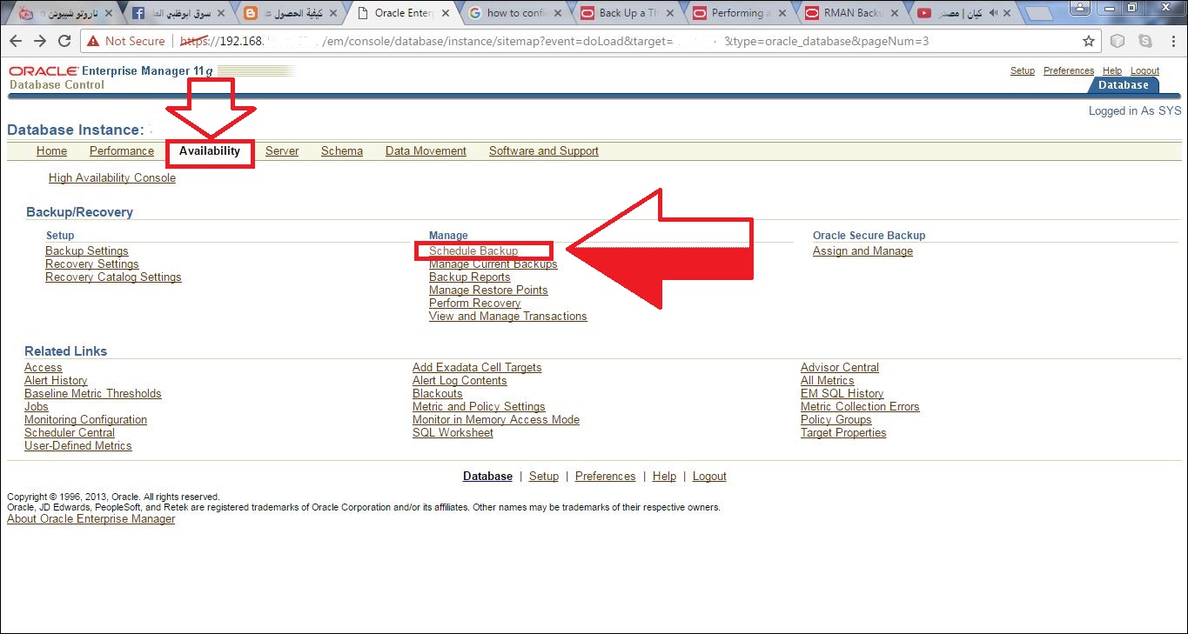The image size is (1188, 634).
Task: Open the Performance tab
Action: point(122,151)
